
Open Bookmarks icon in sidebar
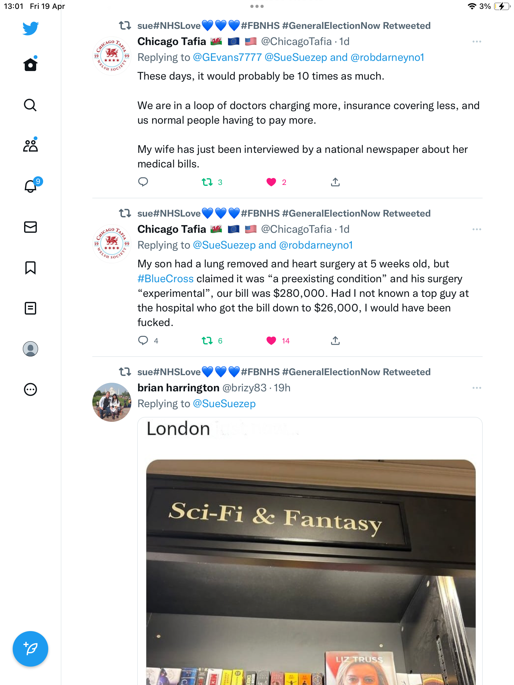tap(30, 268)
